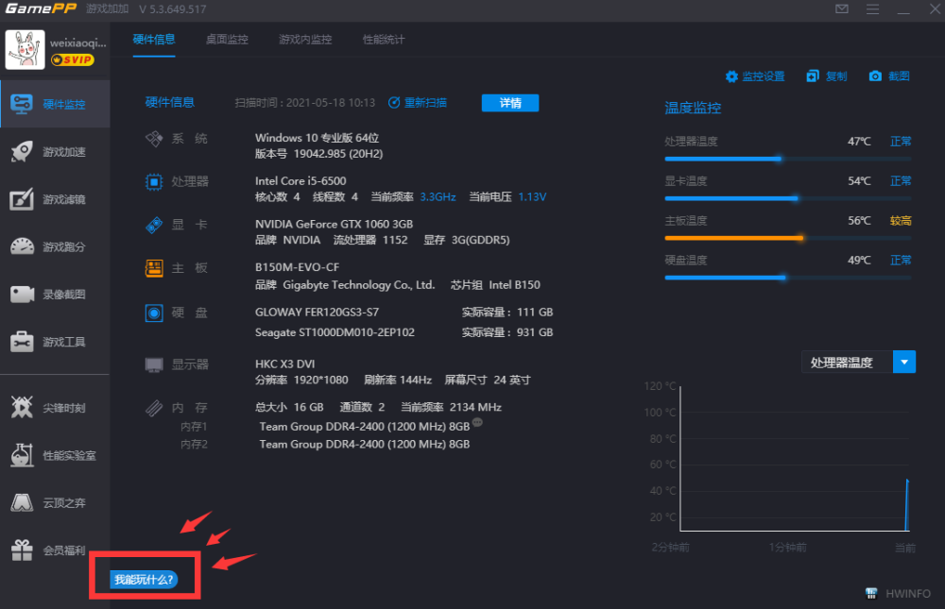This screenshot has height=609, width=945.
Task: Open 监控设置 gear settings
Action: [754, 76]
